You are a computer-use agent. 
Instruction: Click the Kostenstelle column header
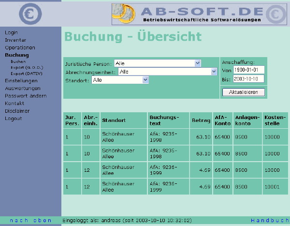[275, 120]
